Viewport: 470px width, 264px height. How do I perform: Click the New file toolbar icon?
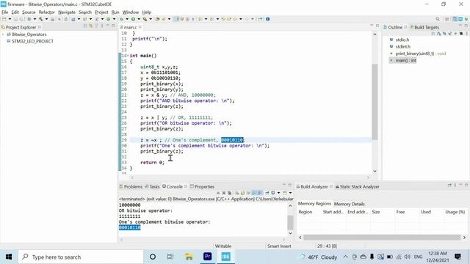[x=4, y=19]
